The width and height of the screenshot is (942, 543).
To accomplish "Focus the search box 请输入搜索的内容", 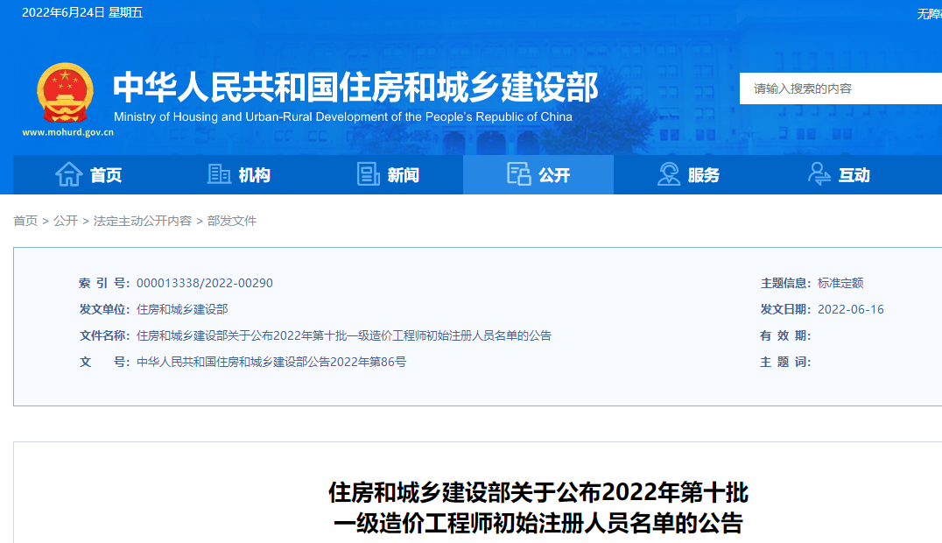I will click(840, 88).
